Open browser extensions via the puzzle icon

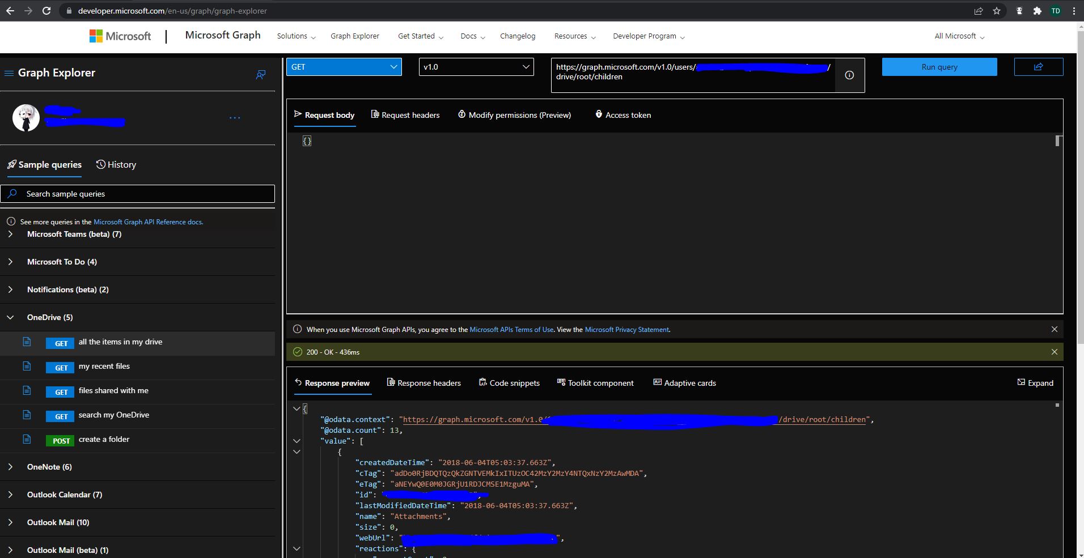[x=1038, y=10]
